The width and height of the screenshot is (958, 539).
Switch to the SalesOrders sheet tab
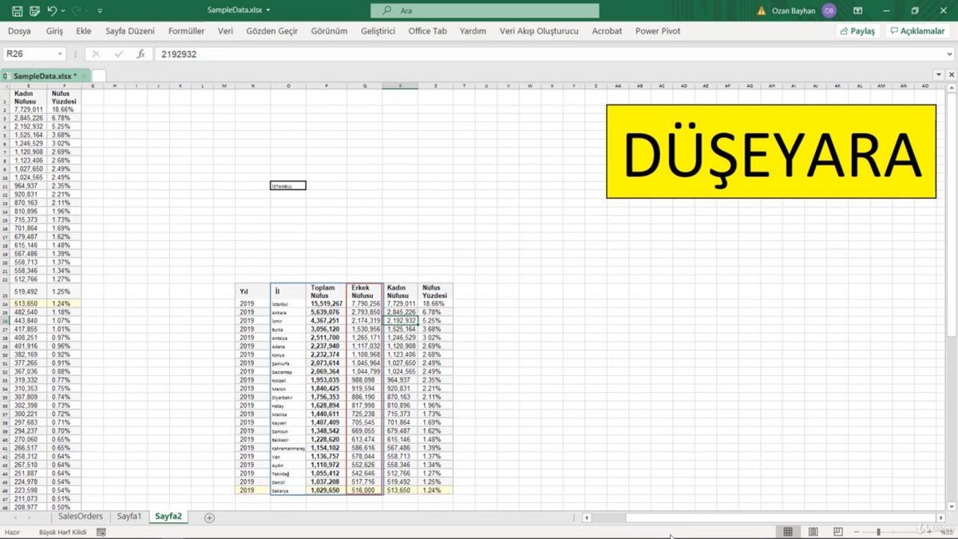[x=80, y=517]
